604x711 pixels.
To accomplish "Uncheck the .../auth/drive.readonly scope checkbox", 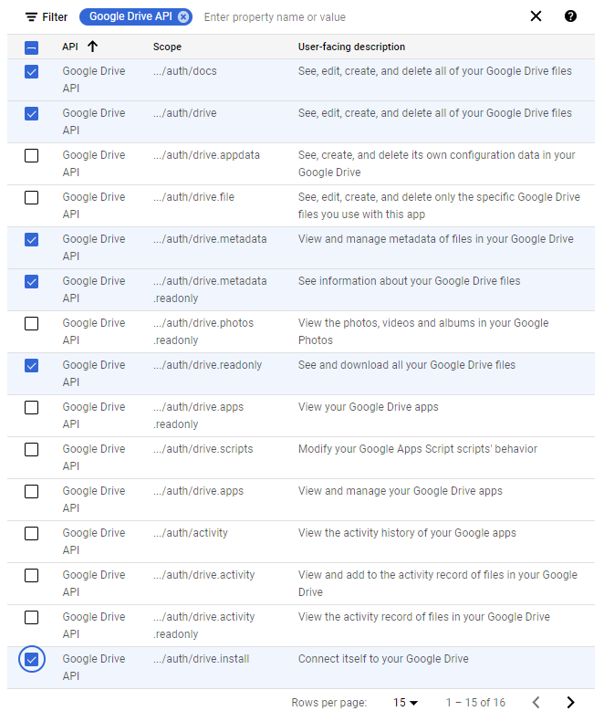I will pos(31,366).
